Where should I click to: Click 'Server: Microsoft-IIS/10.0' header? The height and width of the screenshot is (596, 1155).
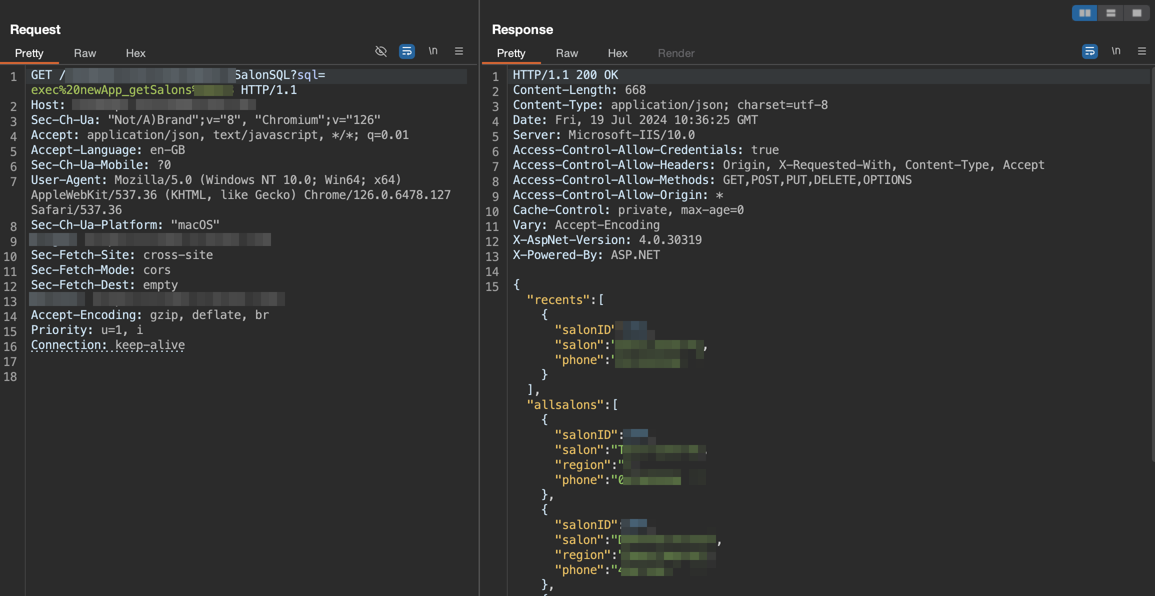604,135
